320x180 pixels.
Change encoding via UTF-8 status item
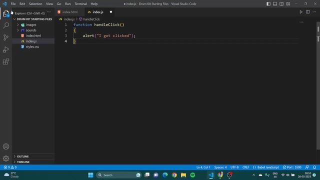[234, 167]
